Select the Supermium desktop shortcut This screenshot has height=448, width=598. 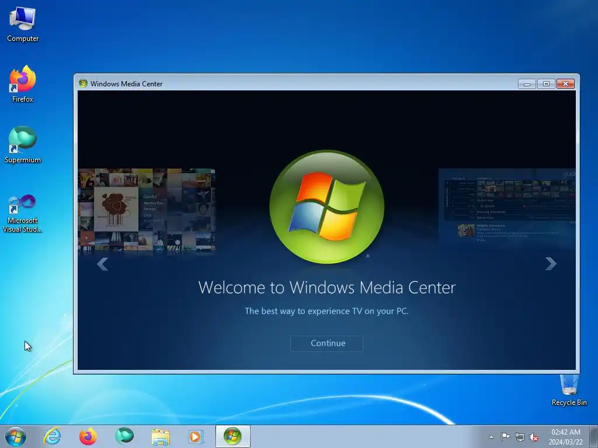coord(23,145)
